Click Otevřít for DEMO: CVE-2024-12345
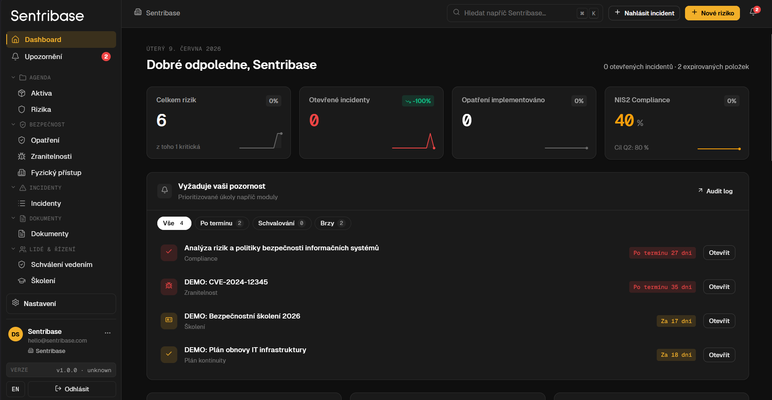Image resolution: width=772 pixels, height=400 pixels. click(719, 286)
